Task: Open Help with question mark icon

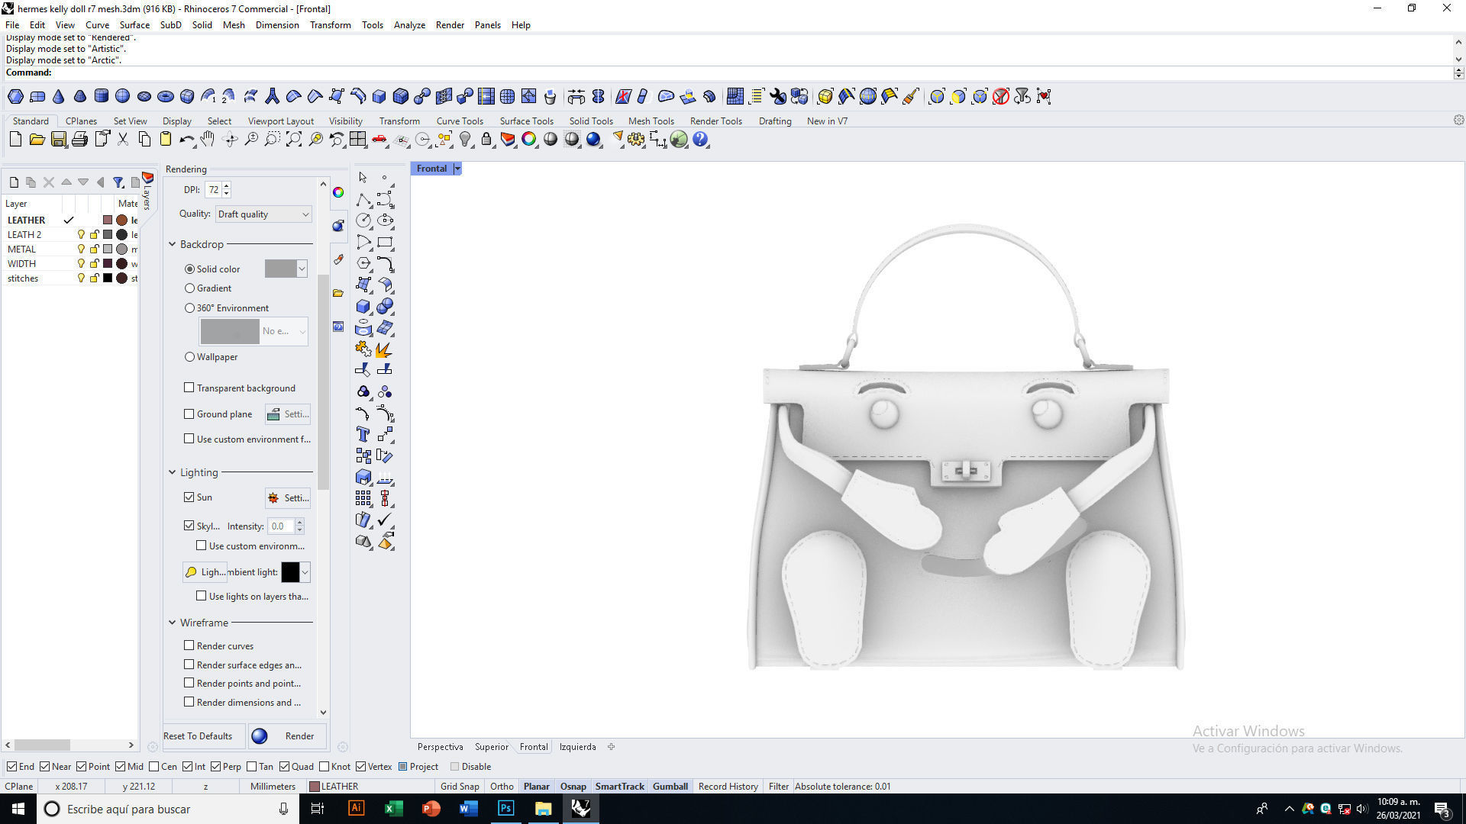Action: pyautogui.click(x=700, y=140)
